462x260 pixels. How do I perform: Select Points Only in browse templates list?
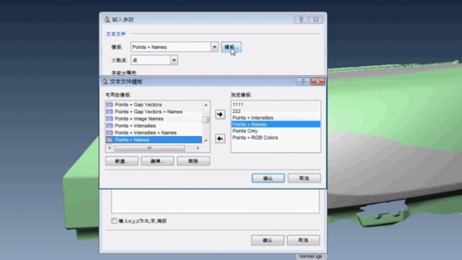point(275,131)
